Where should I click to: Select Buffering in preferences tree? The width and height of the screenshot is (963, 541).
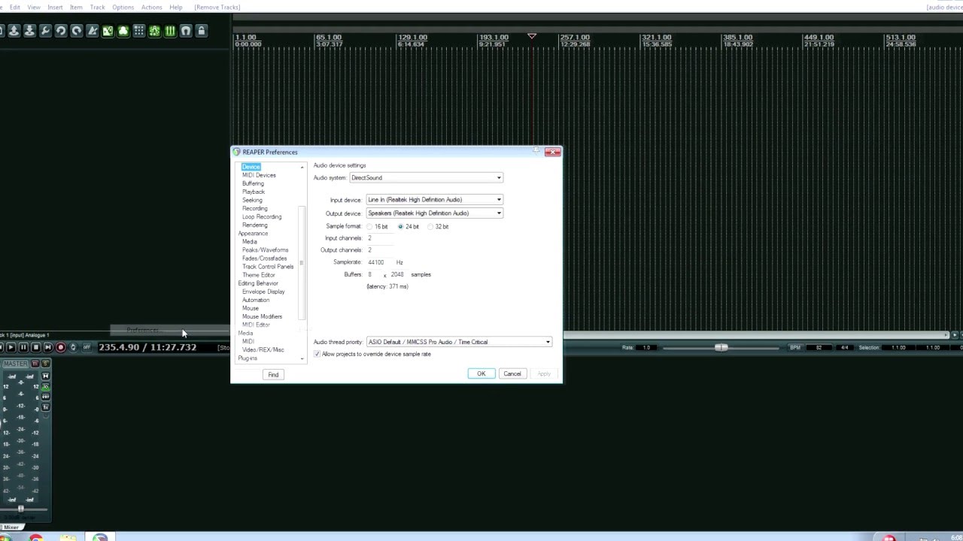point(253,183)
